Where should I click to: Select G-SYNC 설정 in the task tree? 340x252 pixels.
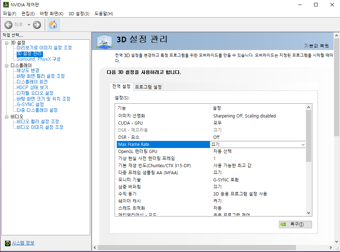30,104
